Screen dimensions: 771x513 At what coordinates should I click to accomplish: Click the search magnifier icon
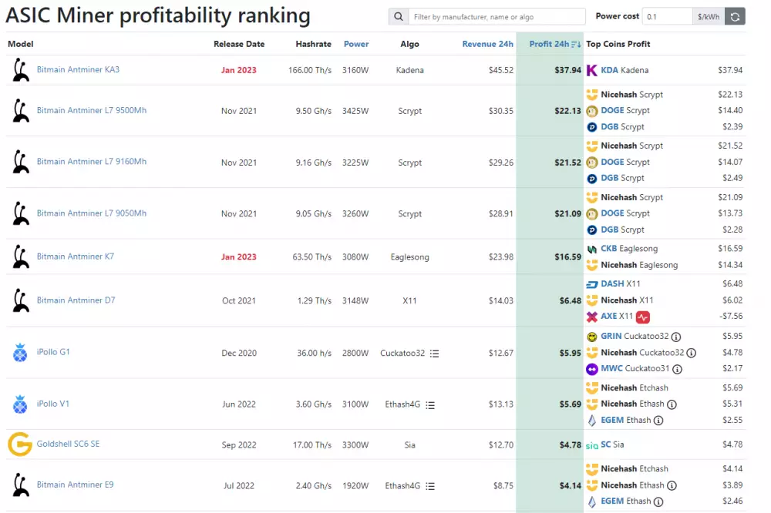pyautogui.click(x=398, y=17)
